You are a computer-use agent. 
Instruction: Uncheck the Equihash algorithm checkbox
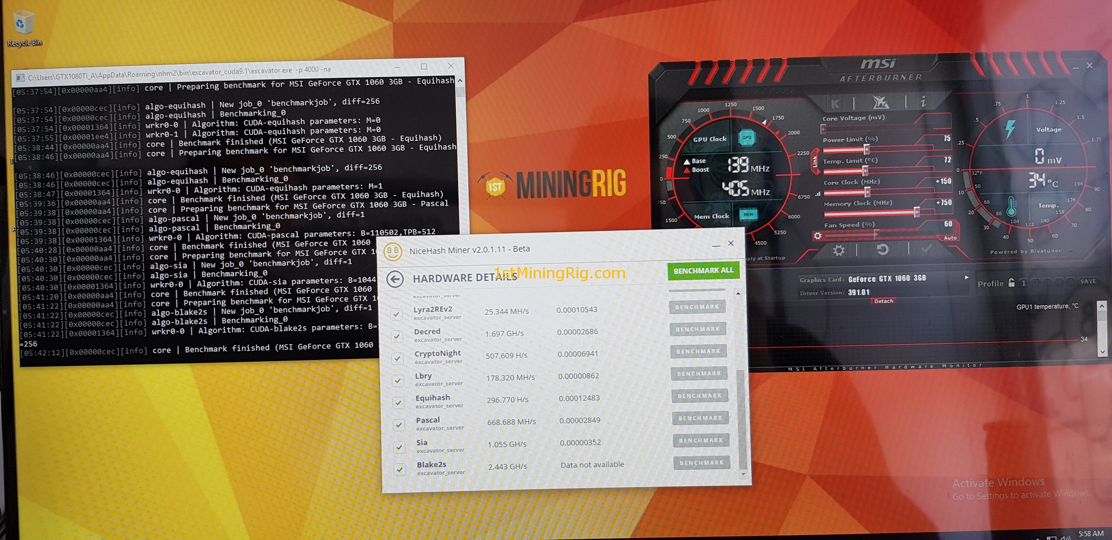pyautogui.click(x=398, y=402)
